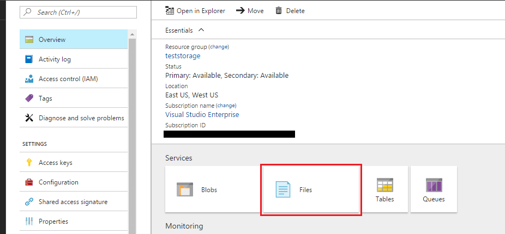Open Access control (IAM) menu item
Image resolution: width=505 pixels, height=234 pixels.
(x=74, y=79)
